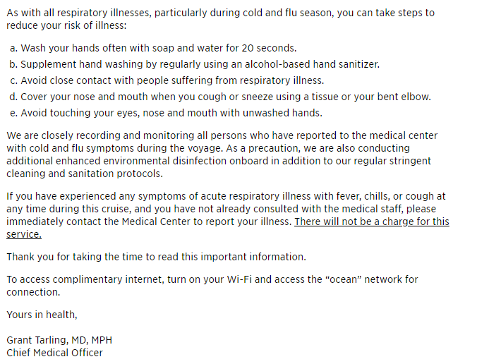
Task: Click the word 'connection.' at the paragraph's end
Action: point(33,292)
